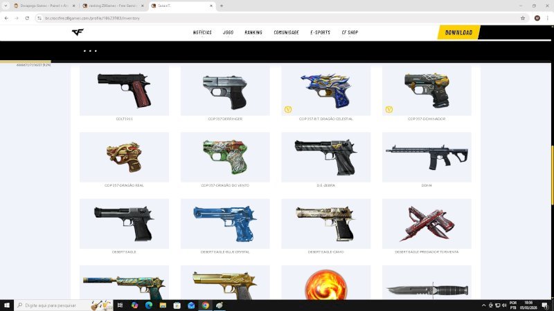Open Microsoft Edge from the taskbar
Screen dimensions: 554x311
(149, 305)
